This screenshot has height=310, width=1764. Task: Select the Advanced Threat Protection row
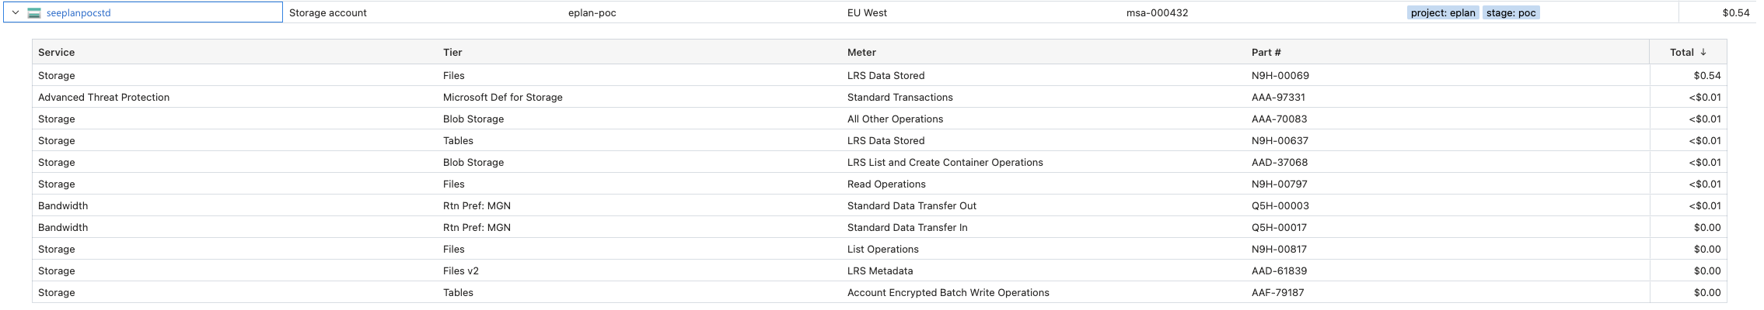[x=103, y=97]
